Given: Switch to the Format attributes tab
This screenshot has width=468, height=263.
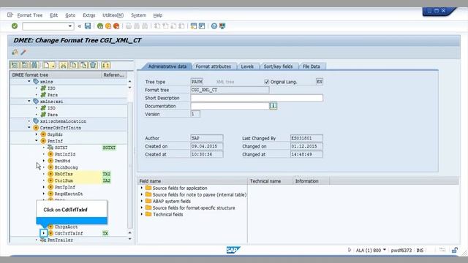Looking at the screenshot, I should click(214, 66).
